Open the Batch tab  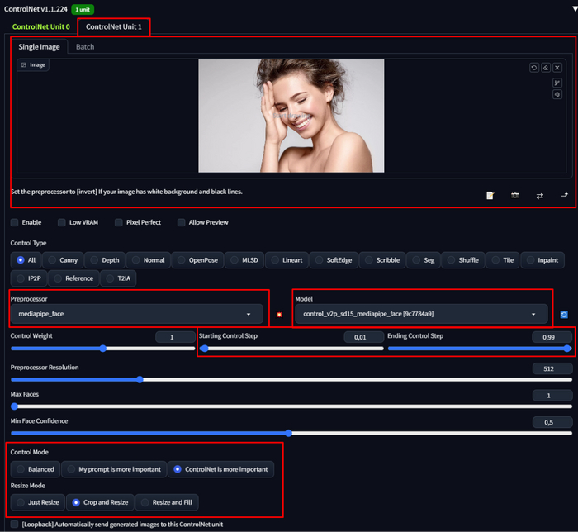85,47
